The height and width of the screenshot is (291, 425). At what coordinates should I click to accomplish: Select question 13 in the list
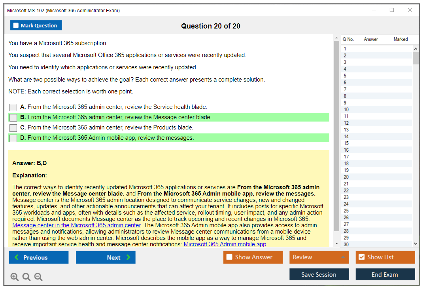tap(377, 130)
